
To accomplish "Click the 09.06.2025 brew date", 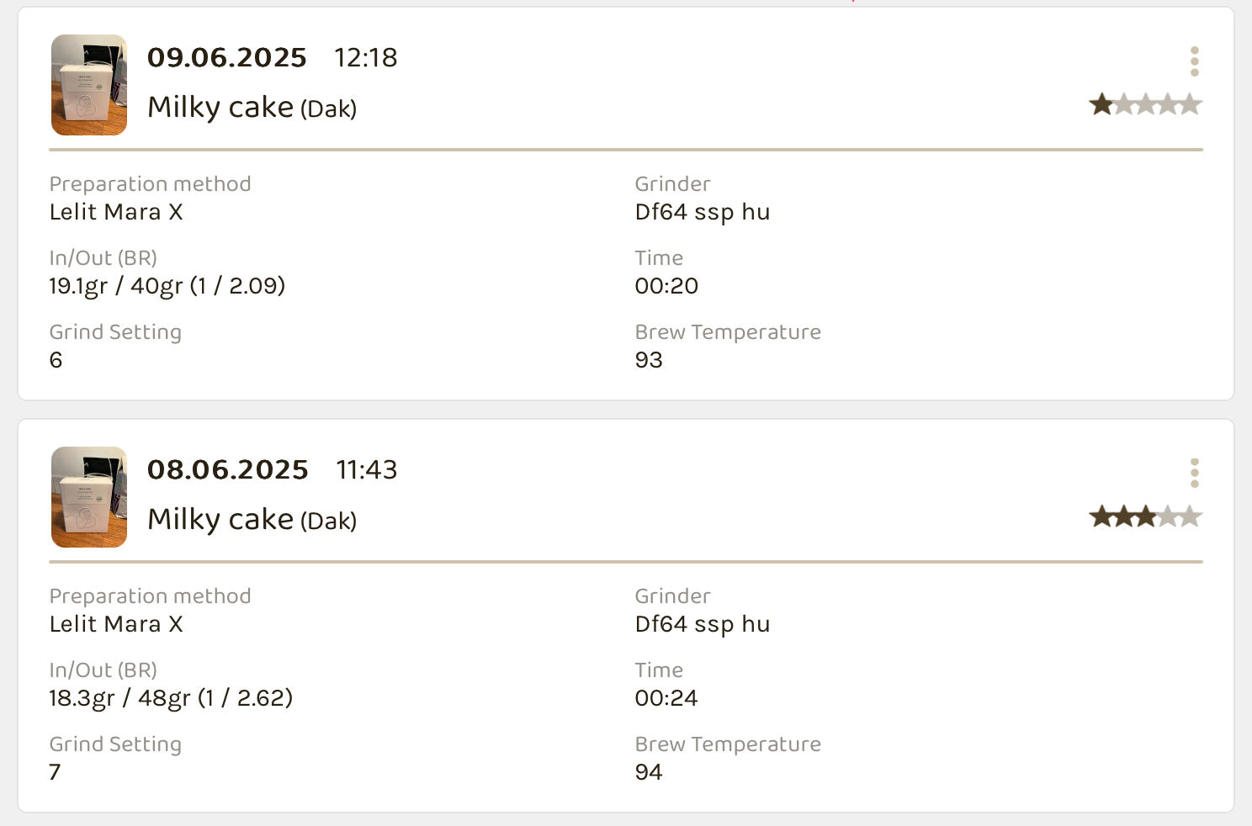I will (227, 57).
